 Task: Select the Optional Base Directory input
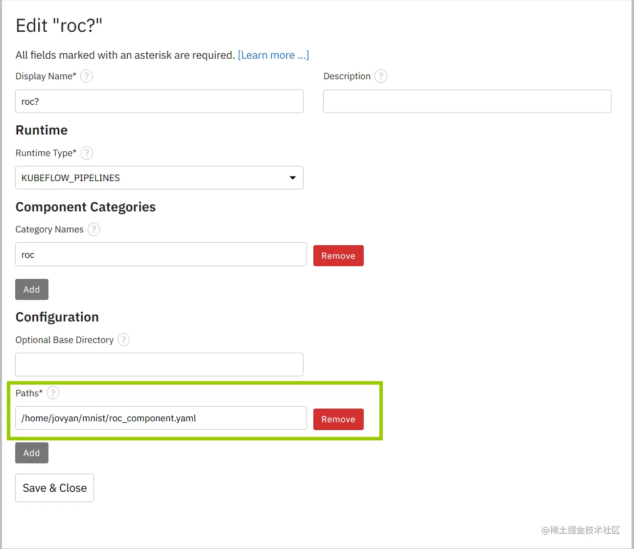tap(159, 365)
